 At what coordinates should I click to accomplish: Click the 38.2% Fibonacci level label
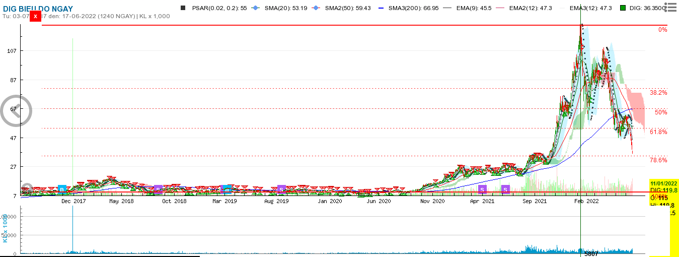(x=658, y=93)
